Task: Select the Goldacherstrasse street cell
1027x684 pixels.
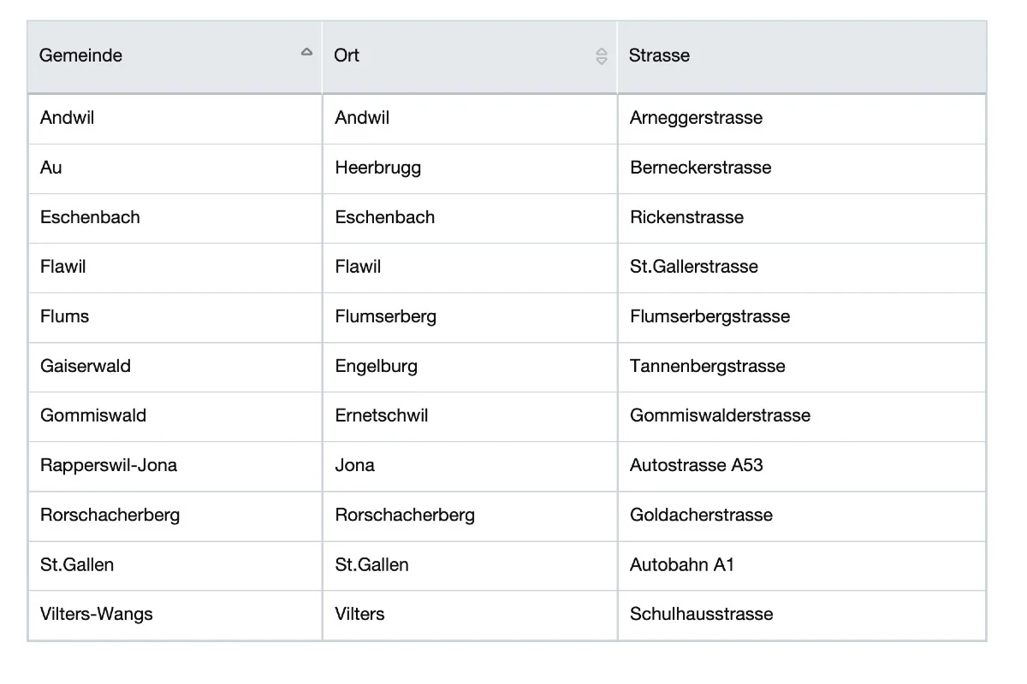Action: pyautogui.click(x=802, y=516)
